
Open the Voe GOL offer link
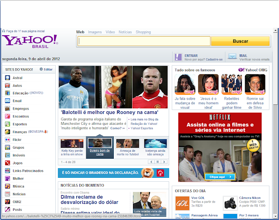pyautogui.click(x=198, y=198)
